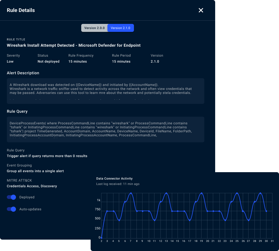The height and width of the screenshot is (251, 279).
Task: Close the Rule Details panel
Action: click(x=201, y=10)
